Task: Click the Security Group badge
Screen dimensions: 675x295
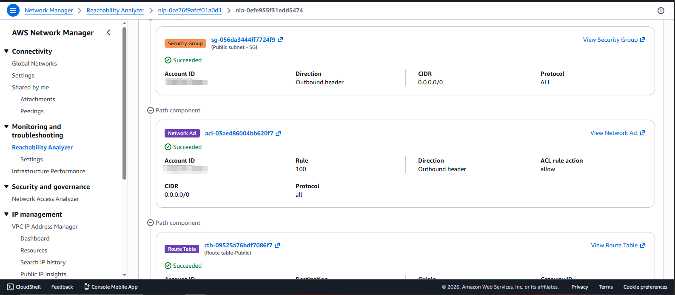Action: pyautogui.click(x=185, y=43)
